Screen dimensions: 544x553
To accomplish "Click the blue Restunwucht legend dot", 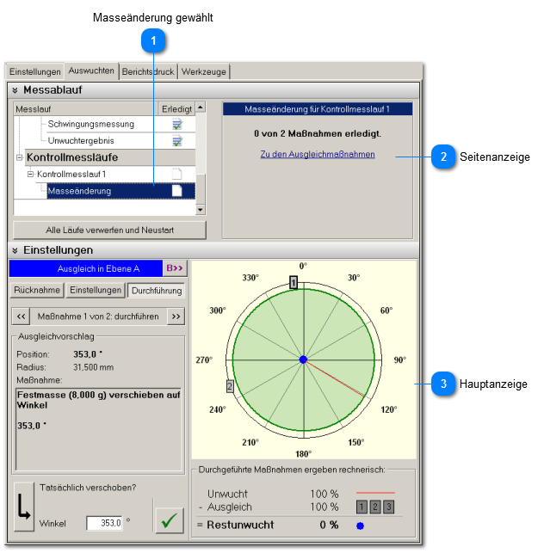I will [360, 525].
